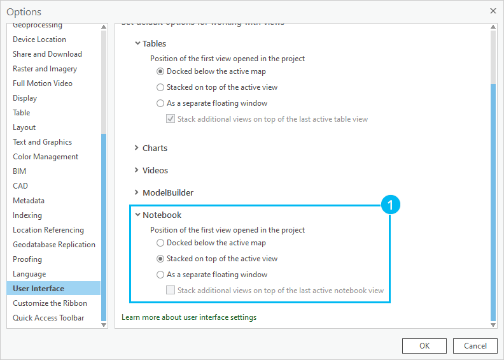Collapse the Tables section
This screenshot has height=360, width=504.
(137, 44)
